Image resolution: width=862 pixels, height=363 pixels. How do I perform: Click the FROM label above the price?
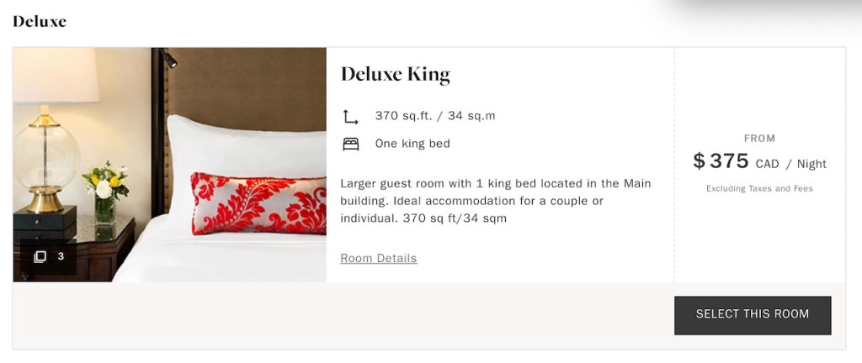coord(759,139)
